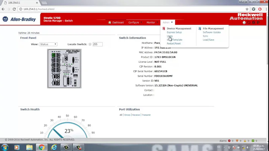Expand the Configure menu
The image size is (269, 151).
(135, 22)
